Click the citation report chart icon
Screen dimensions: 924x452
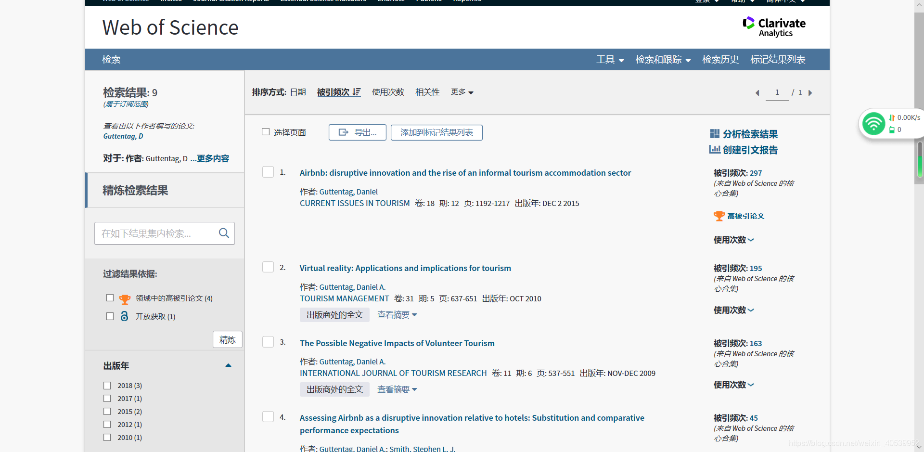715,150
